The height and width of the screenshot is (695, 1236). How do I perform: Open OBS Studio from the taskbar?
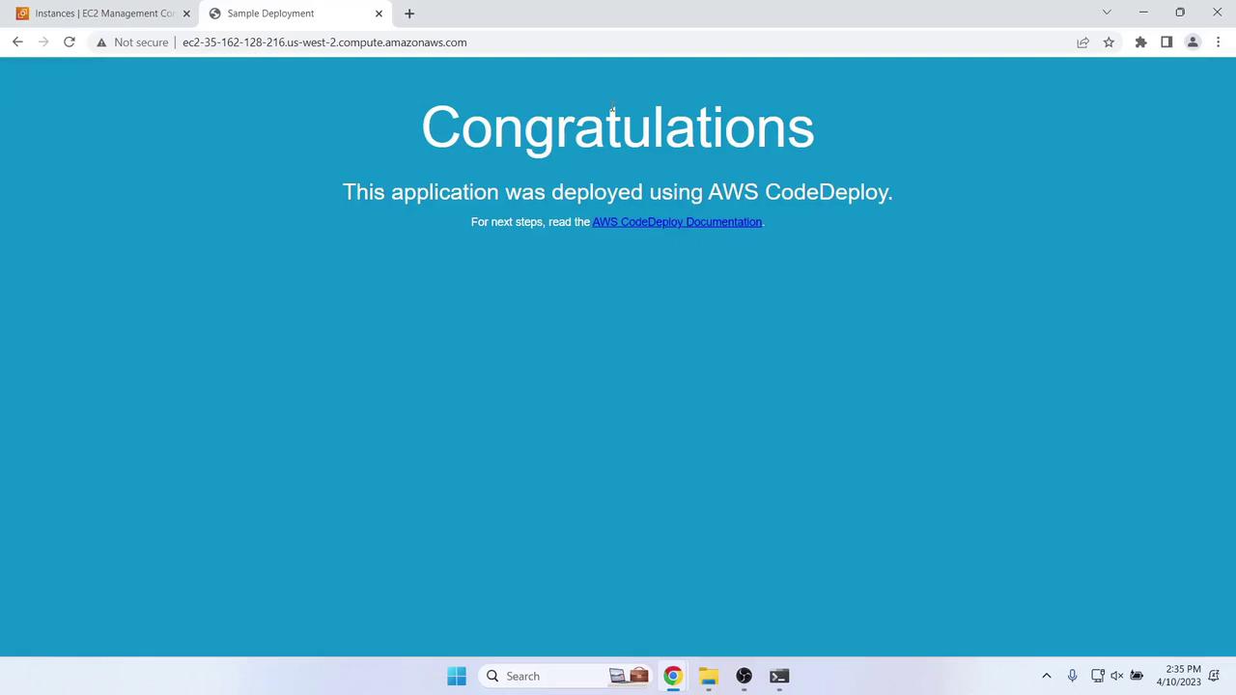(x=744, y=676)
